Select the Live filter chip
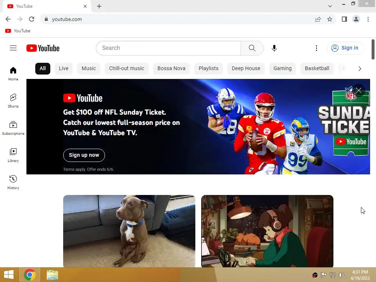 tap(64, 69)
